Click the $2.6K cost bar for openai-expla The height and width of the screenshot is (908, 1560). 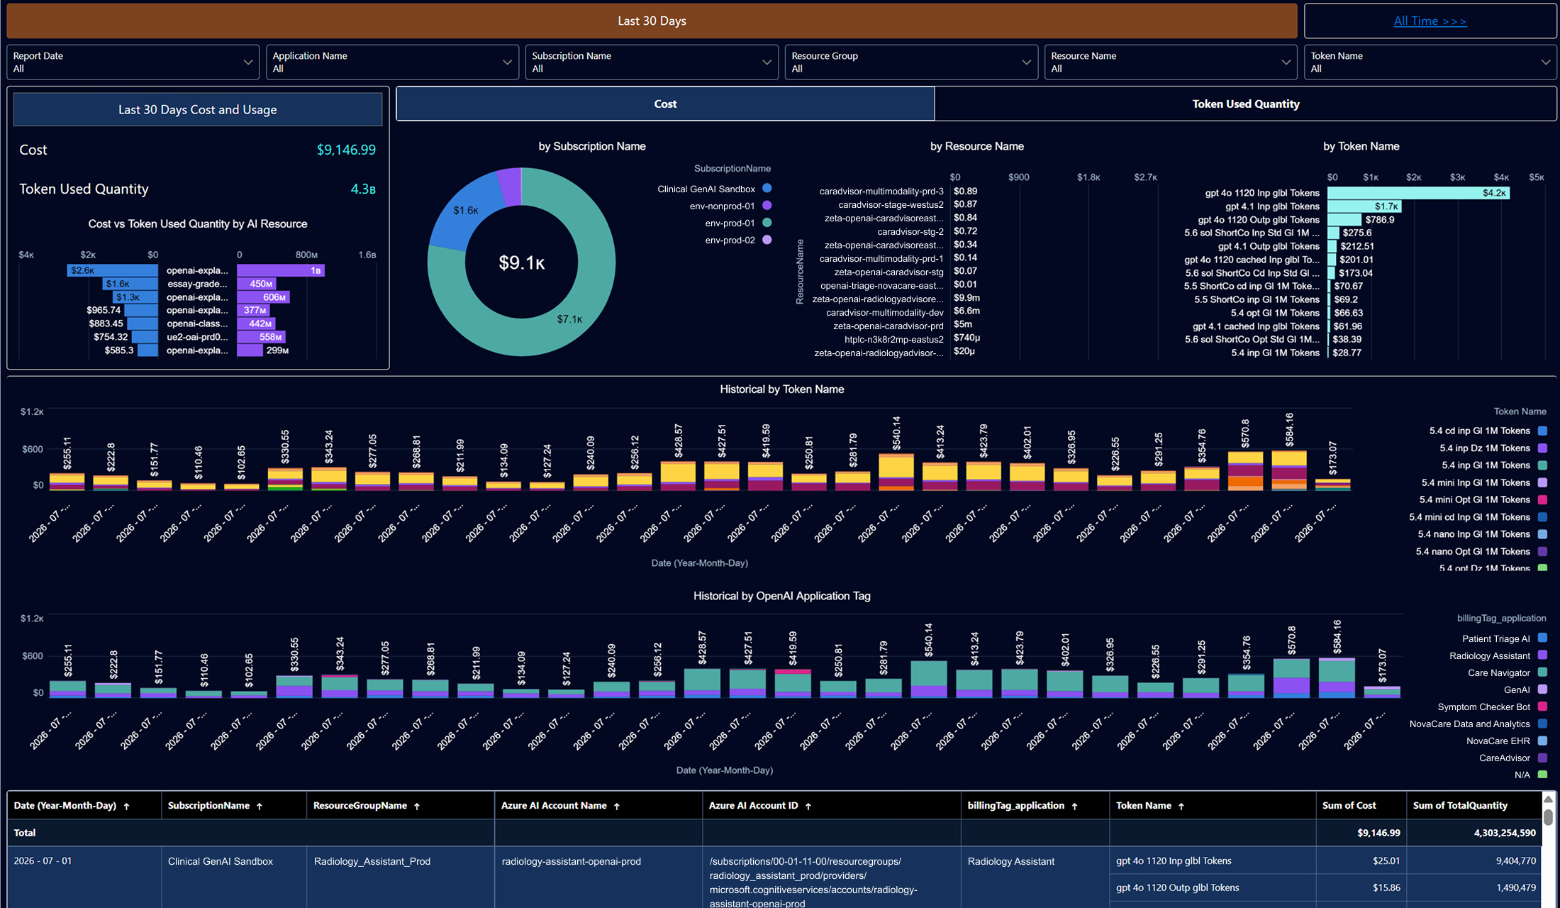coord(112,270)
